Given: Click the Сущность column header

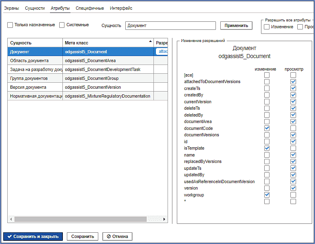Looking at the screenshot, I should coord(35,43).
